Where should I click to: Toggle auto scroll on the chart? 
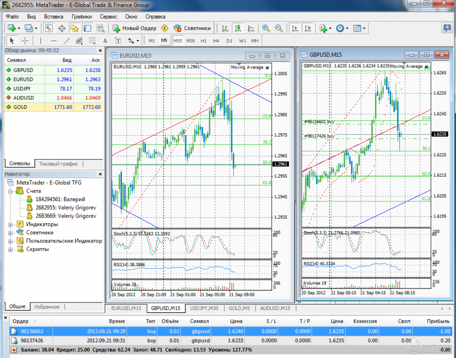(x=295, y=29)
